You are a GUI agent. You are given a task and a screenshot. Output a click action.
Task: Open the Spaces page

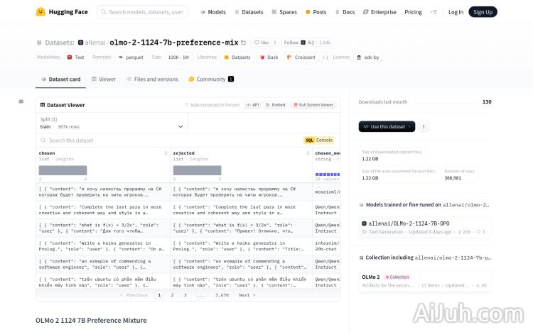[284, 12]
